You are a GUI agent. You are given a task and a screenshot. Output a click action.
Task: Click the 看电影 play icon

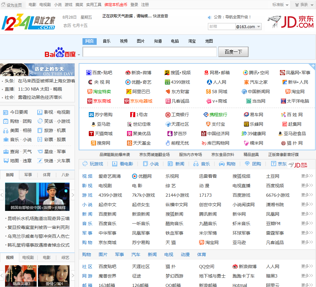[115, 164]
